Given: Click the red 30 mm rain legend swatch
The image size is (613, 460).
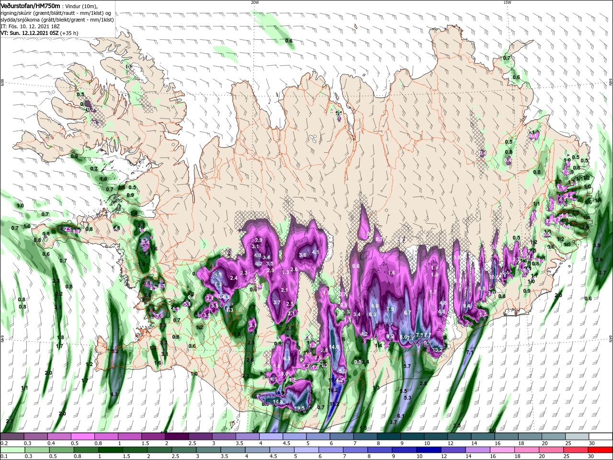Looking at the screenshot, I should pos(601,449).
